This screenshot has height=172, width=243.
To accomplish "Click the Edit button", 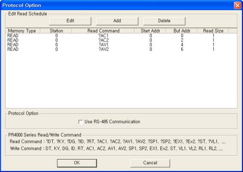I will tap(70, 21).
